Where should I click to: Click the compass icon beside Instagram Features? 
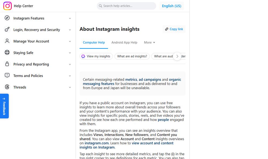[7, 18]
